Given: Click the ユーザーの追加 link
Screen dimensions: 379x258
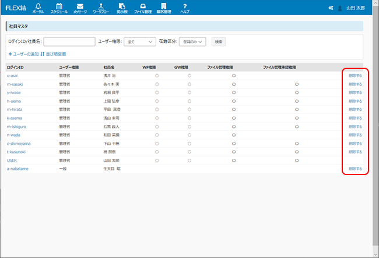Looking at the screenshot, I should (x=24, y=54).
